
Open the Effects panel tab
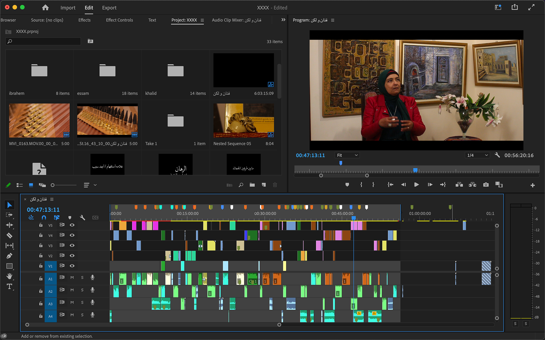(85, 20)
